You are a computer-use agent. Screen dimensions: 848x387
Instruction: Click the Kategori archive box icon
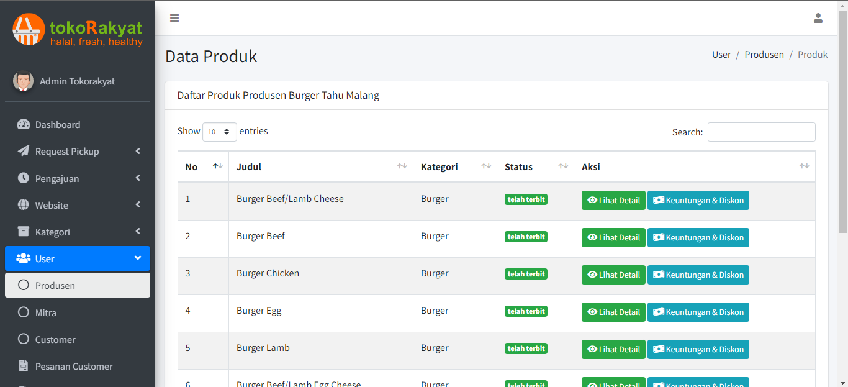tap(24, 232)
